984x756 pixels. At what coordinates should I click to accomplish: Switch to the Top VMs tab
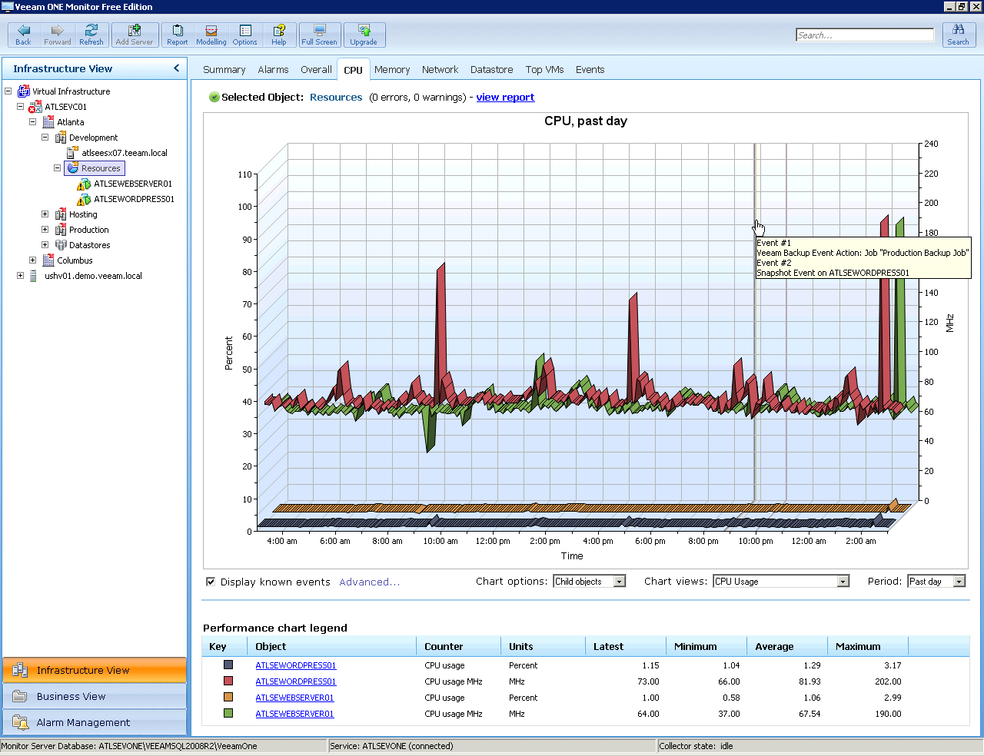pyautogui.click(x=544, y=70)
